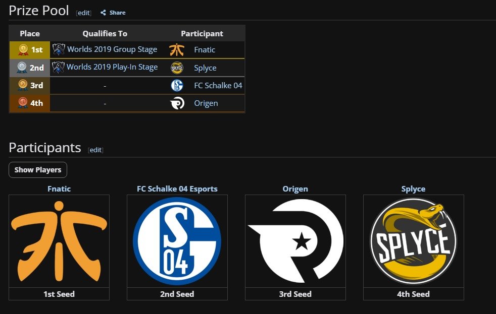Viewport: 496px width, 314px height.
Task: Click the Share icon next to Prize Pool
Action: tap(103, 13)
